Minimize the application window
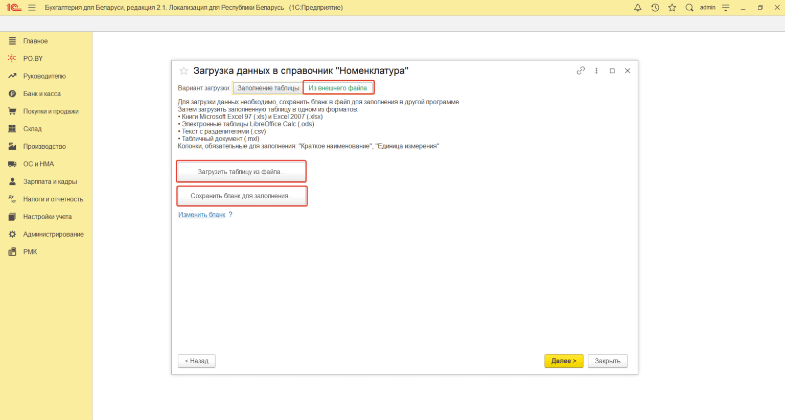The image size is (785, 420). tap(743, 8)
